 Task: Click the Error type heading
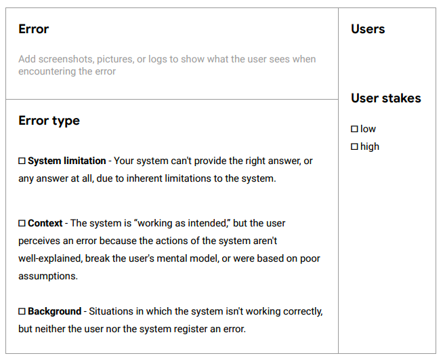(x=49, y=121)
